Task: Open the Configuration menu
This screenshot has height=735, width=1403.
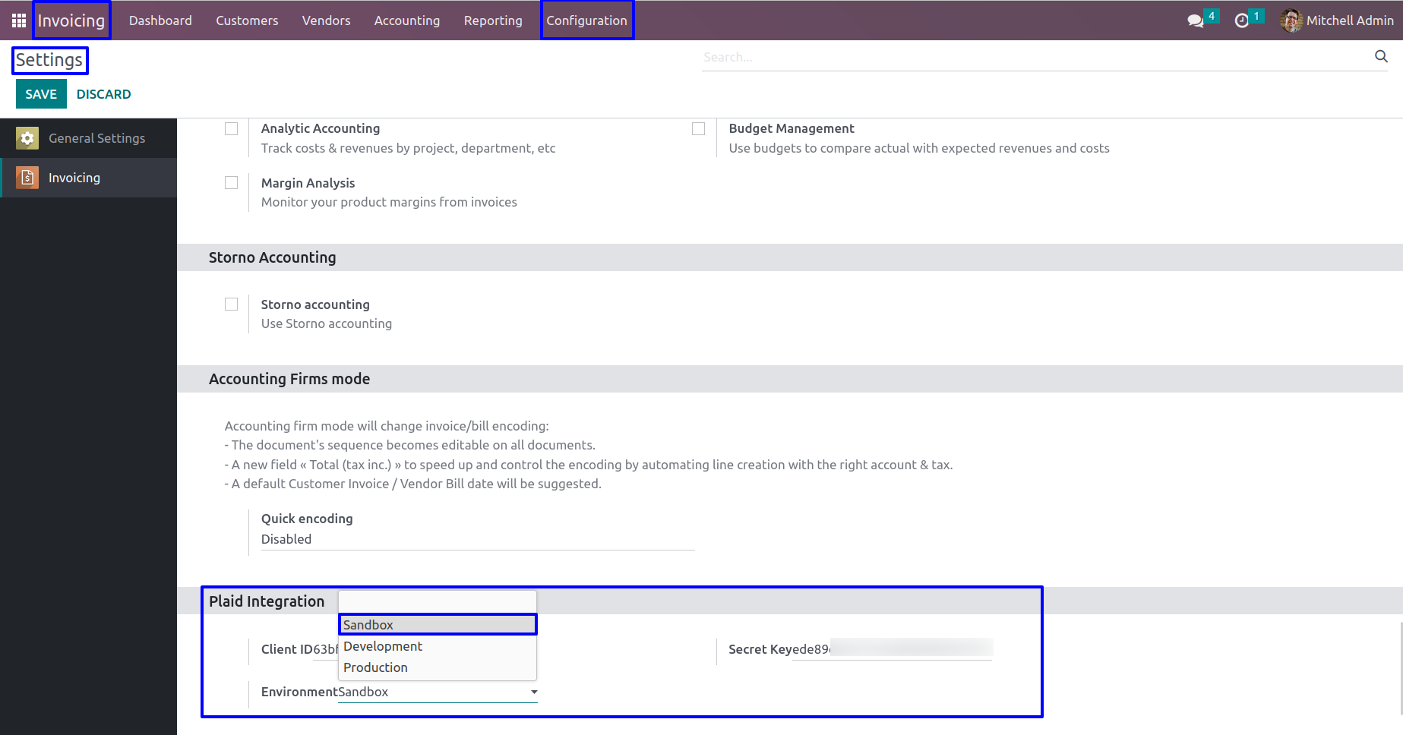Action: tap(587, 21)
